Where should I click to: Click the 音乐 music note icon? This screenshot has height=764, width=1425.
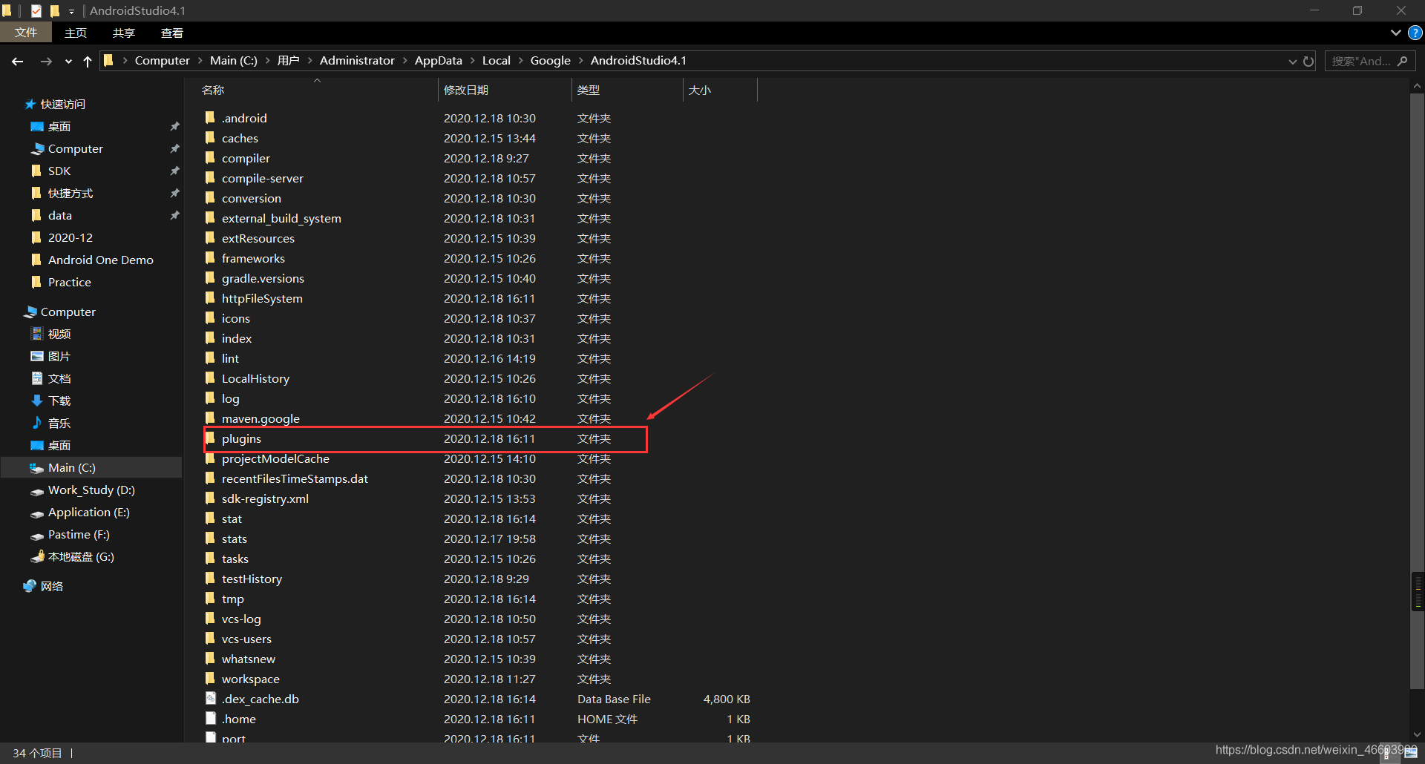coord(37,423)
